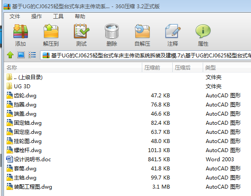Click the 47.2 KB size value
The height and width of the screenshot is (196, 251).
click(x=161, y=96)
